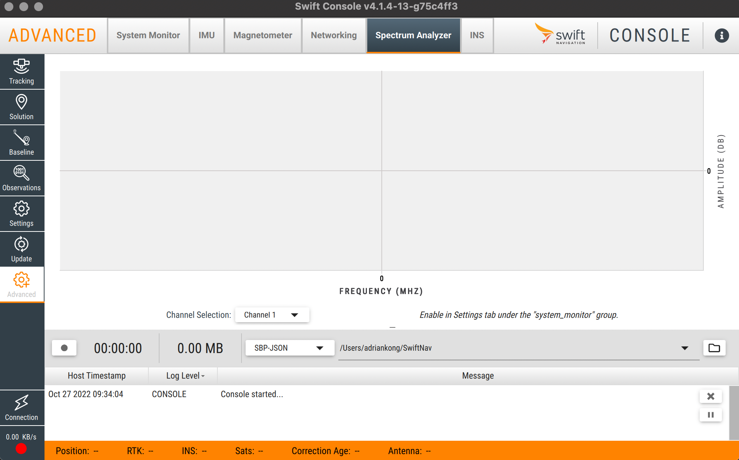The width and height of the screenshot is (739, 460).
Task: Switch to the System Monitor tab
Action: [x=148, y=36]
